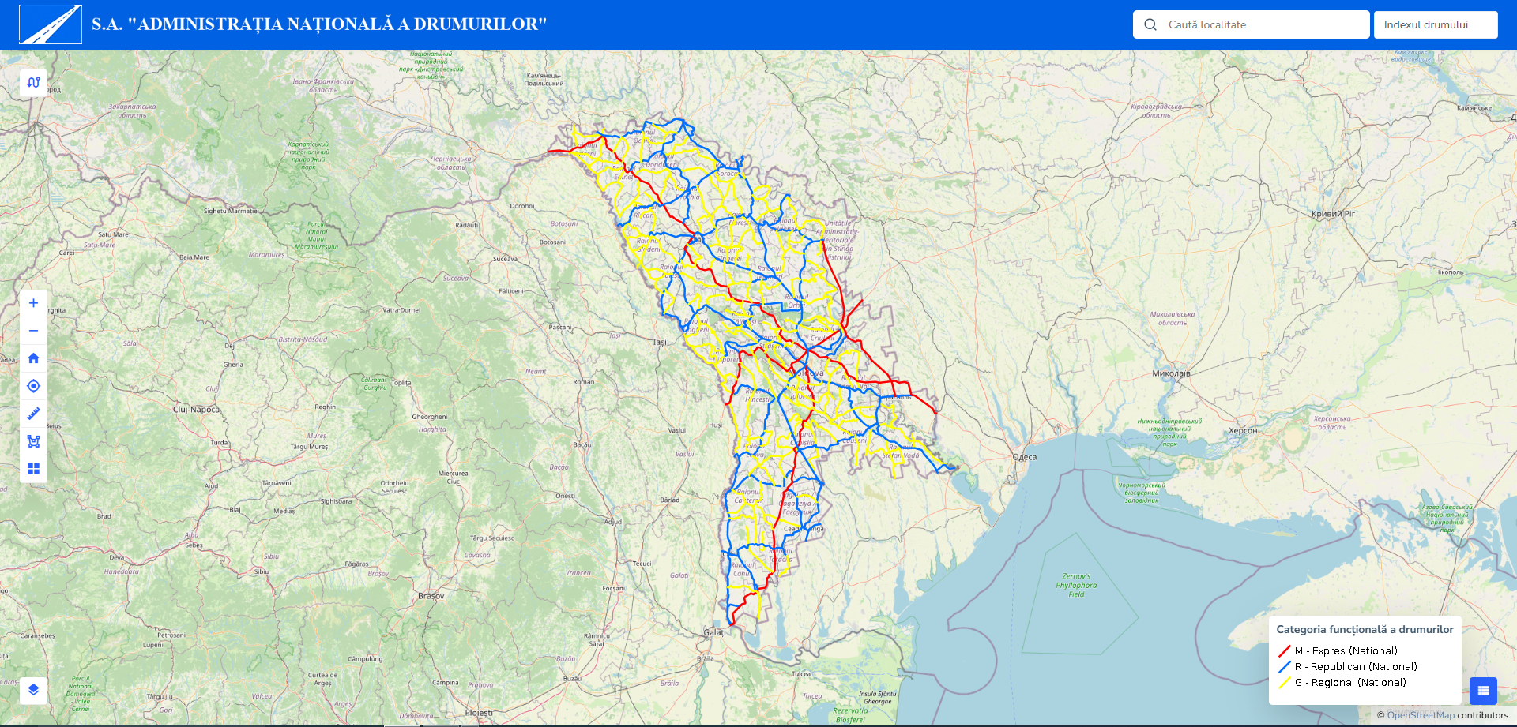Click the red M - Expres legend swatch
The width and height of the screenshot is (1517, 727).
coord(1284,651)
